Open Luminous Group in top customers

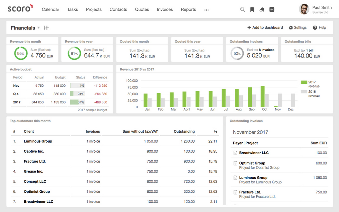(38, 141)
